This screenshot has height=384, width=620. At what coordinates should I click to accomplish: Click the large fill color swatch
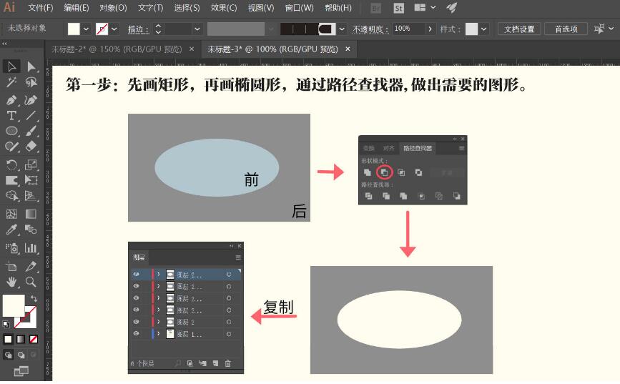click(14, 305)
